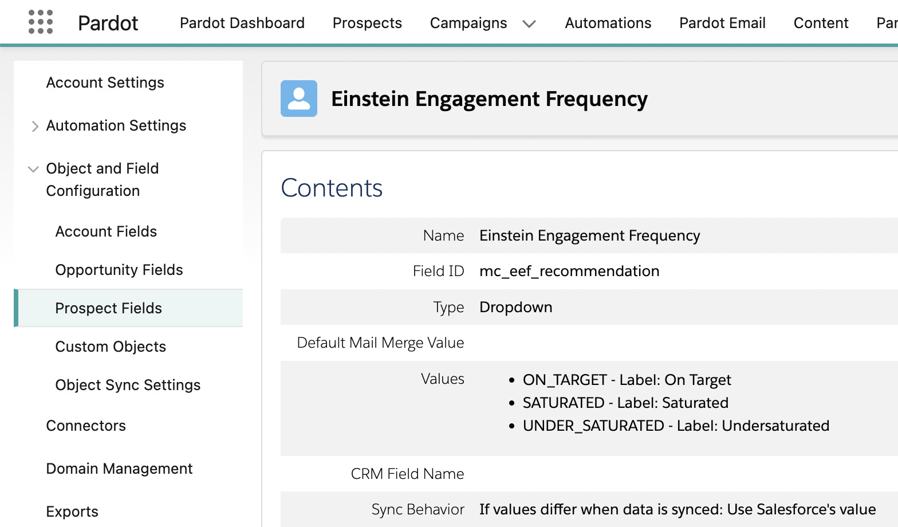Click the Pardot app name
This screenshot has height=527, width=898.
pyautogui.click(x=108, y=23)
